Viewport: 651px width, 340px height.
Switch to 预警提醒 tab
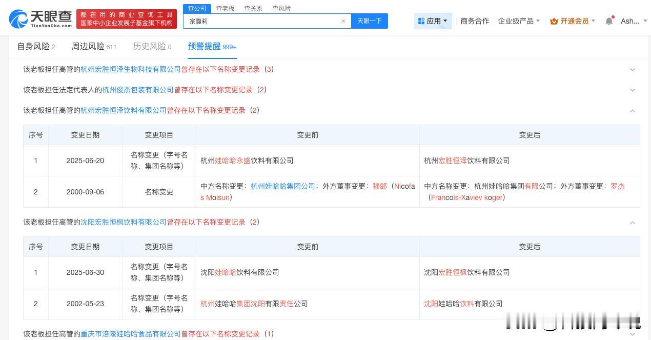coord(212,46)
